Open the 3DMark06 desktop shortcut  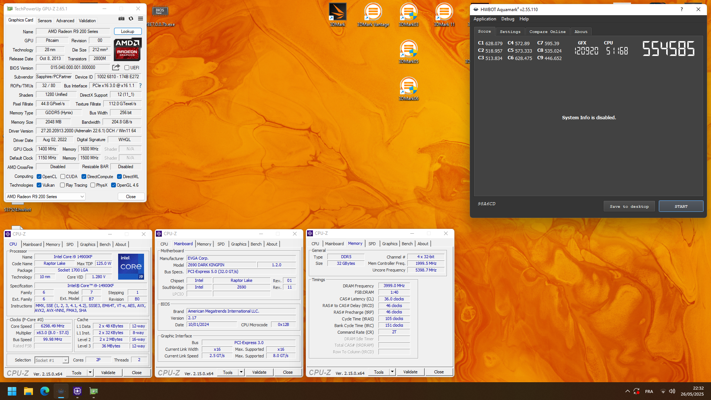click(x=408, y=89)
